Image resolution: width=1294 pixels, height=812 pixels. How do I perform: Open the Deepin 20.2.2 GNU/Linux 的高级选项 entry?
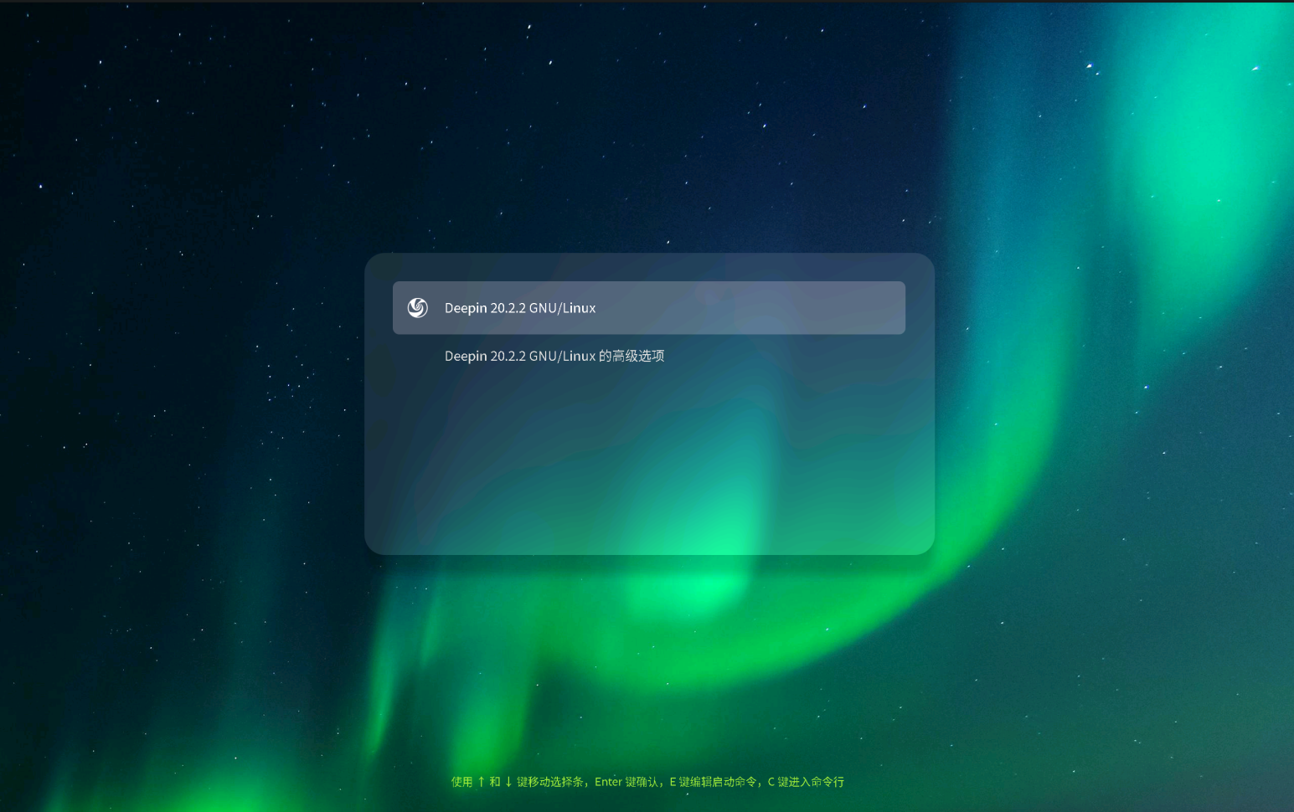click(554, 356)
